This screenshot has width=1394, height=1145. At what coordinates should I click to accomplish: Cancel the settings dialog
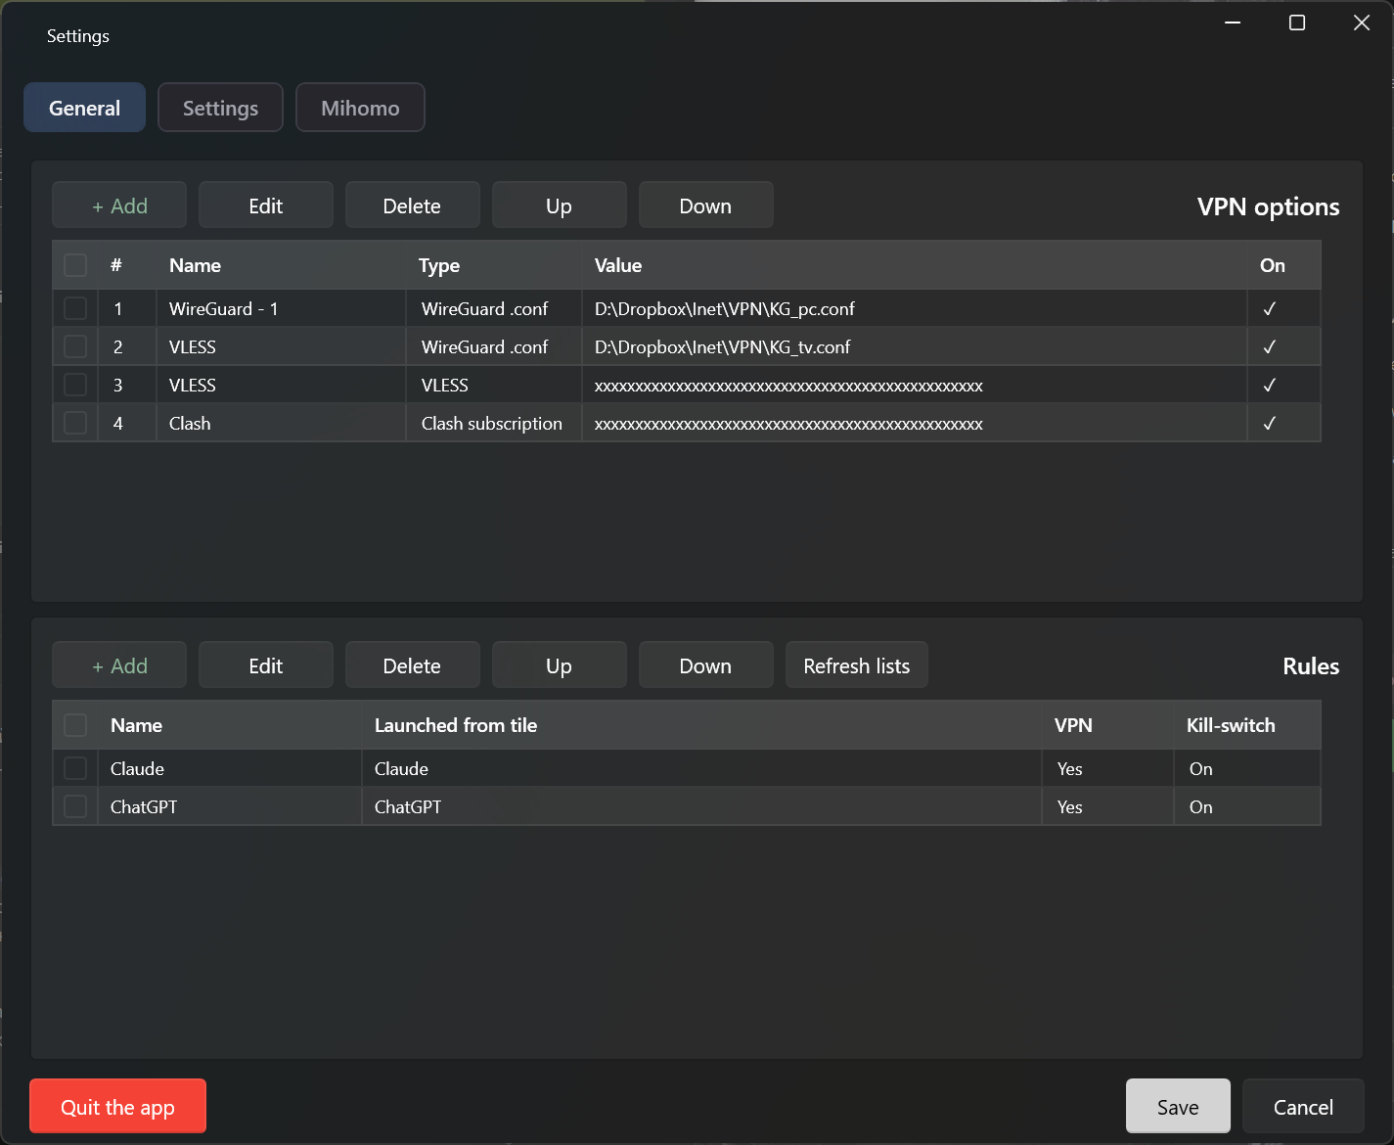point(1303,1106)
